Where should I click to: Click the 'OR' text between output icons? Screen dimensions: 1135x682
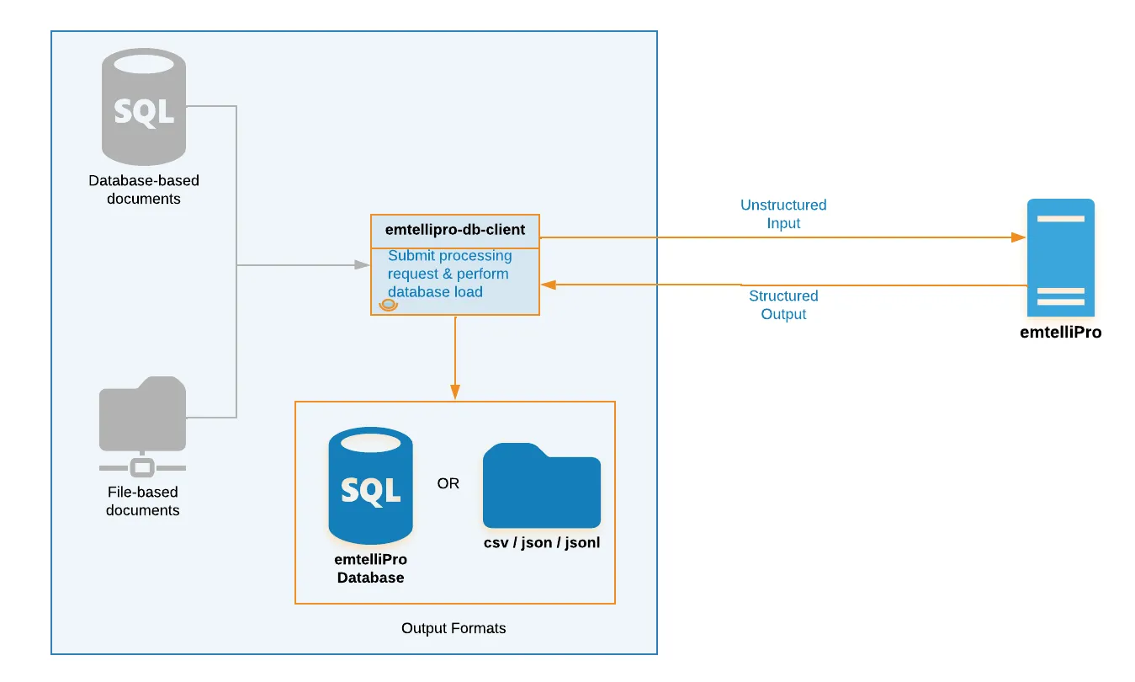coord(448,484)
